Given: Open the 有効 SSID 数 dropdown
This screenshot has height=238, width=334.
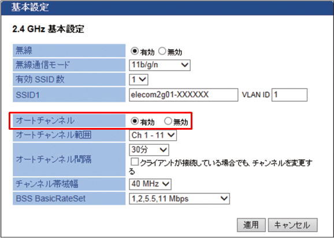Looking at the screenshot, I should [x=139, y=79].
